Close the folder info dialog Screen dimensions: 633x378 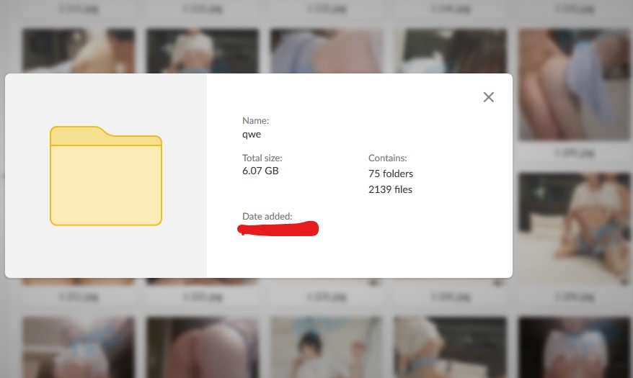[x=489, y=97]
